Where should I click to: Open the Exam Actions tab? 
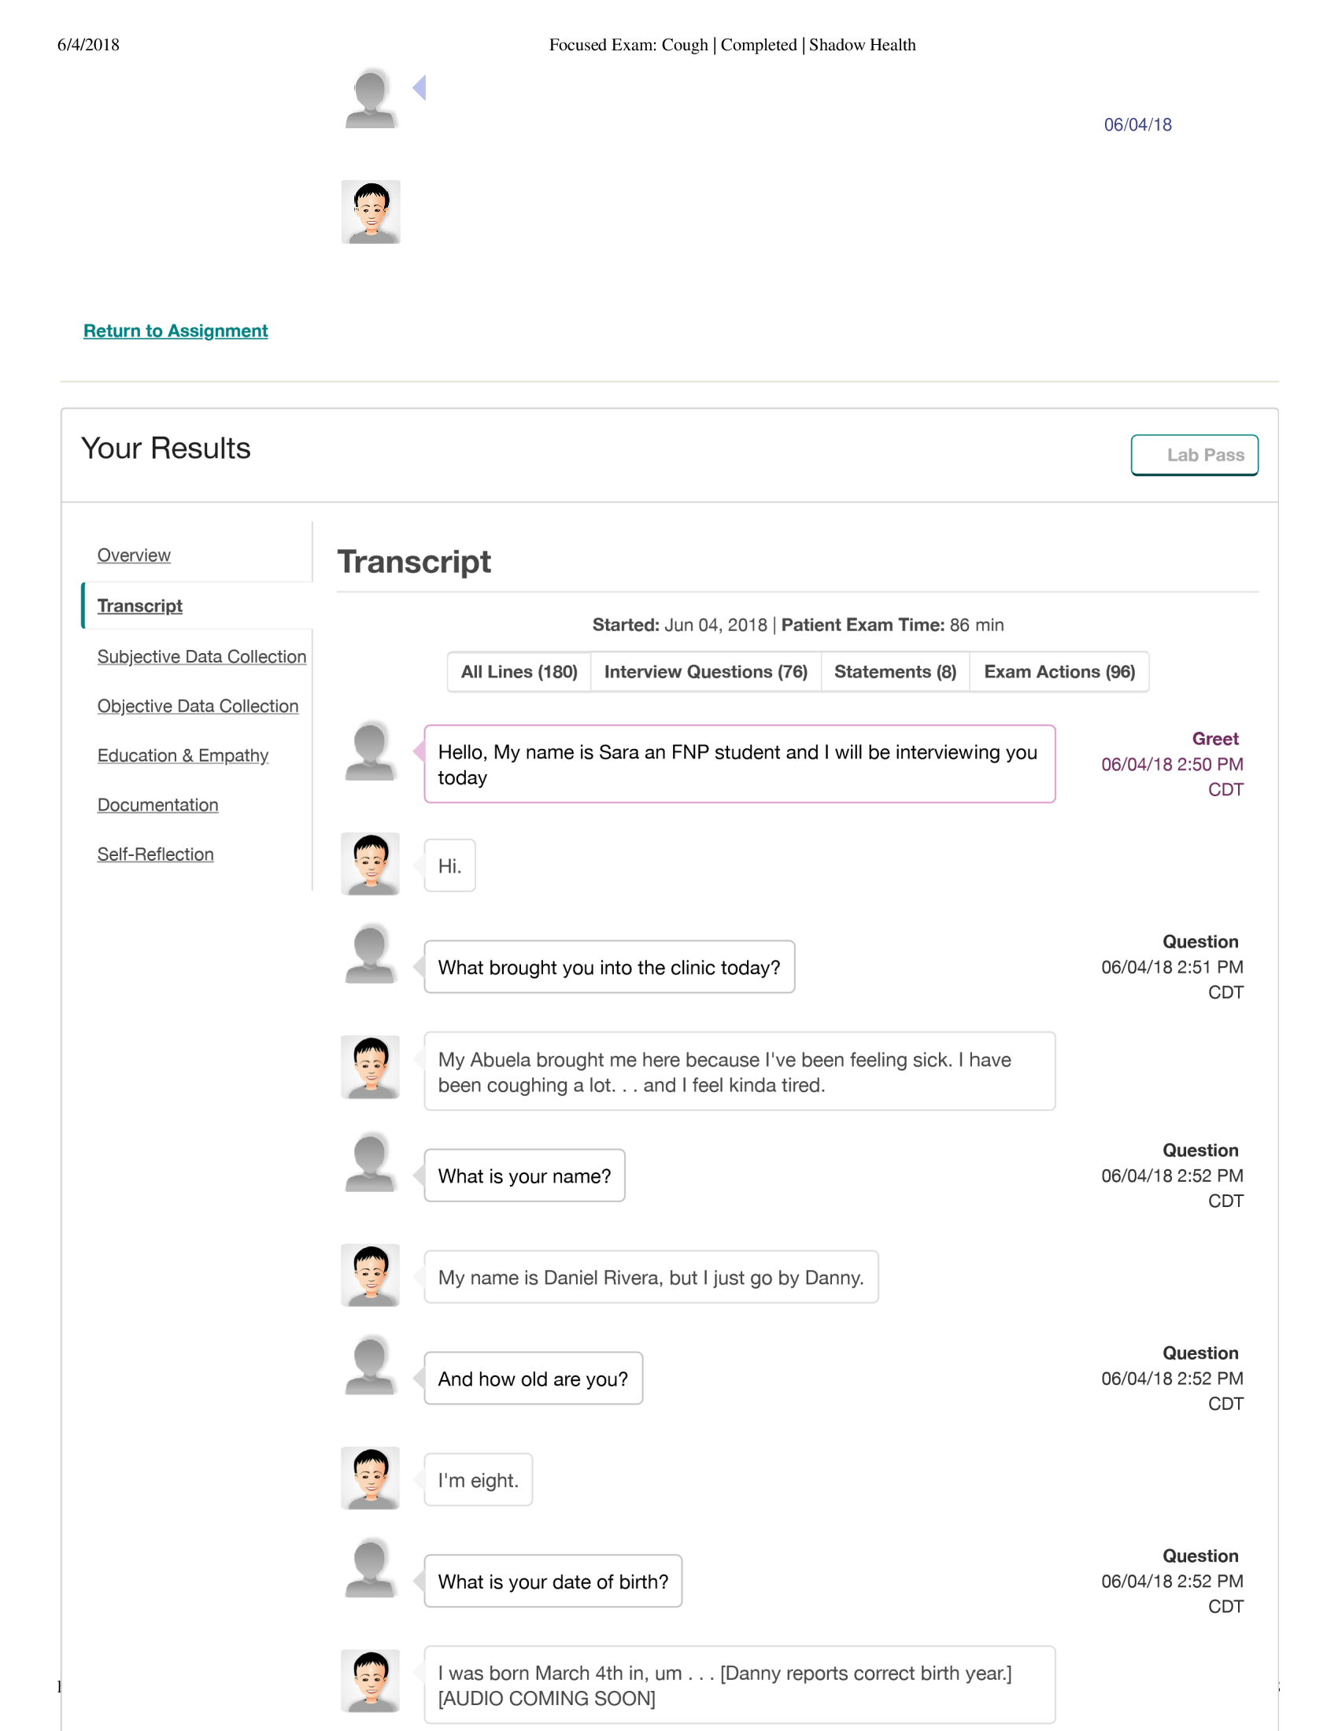point(1059,671)
